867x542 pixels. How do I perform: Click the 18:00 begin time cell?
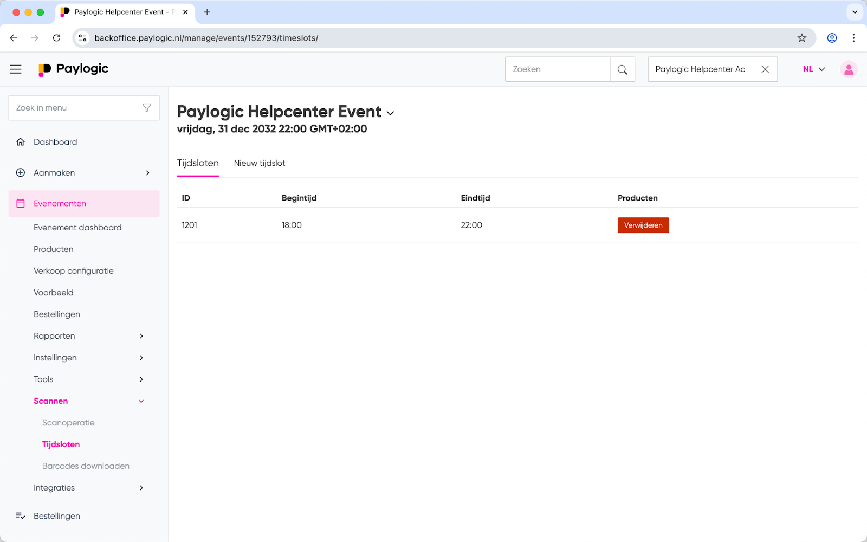(292, 225)
